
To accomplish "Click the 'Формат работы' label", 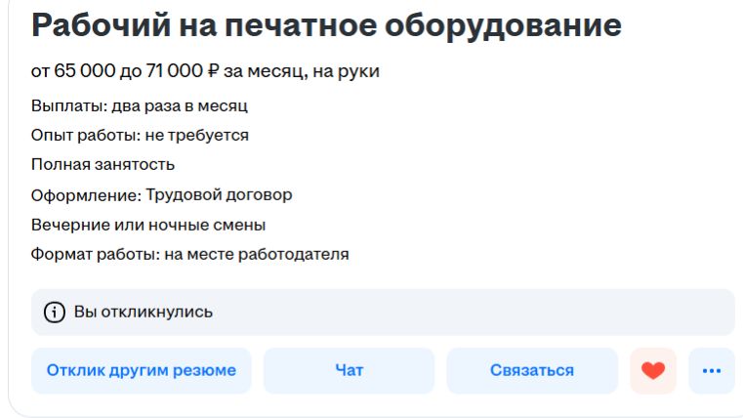I will [90, 255].
